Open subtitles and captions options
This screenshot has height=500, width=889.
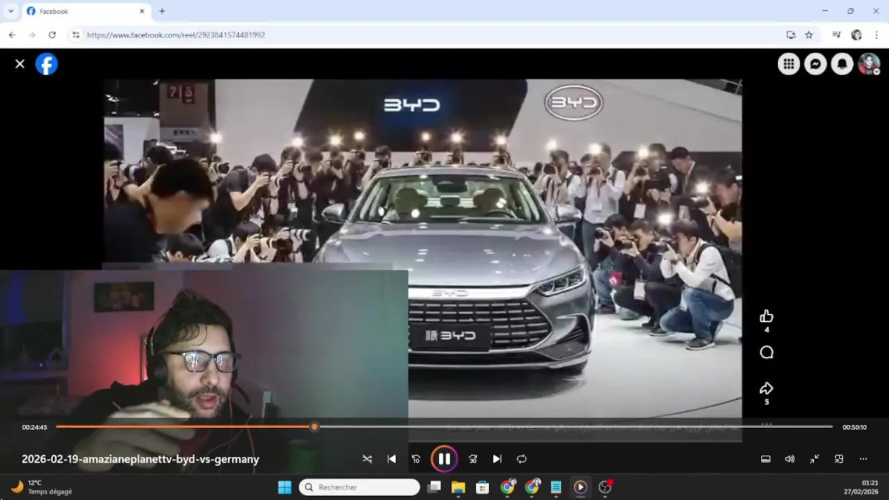coord(765,459)
